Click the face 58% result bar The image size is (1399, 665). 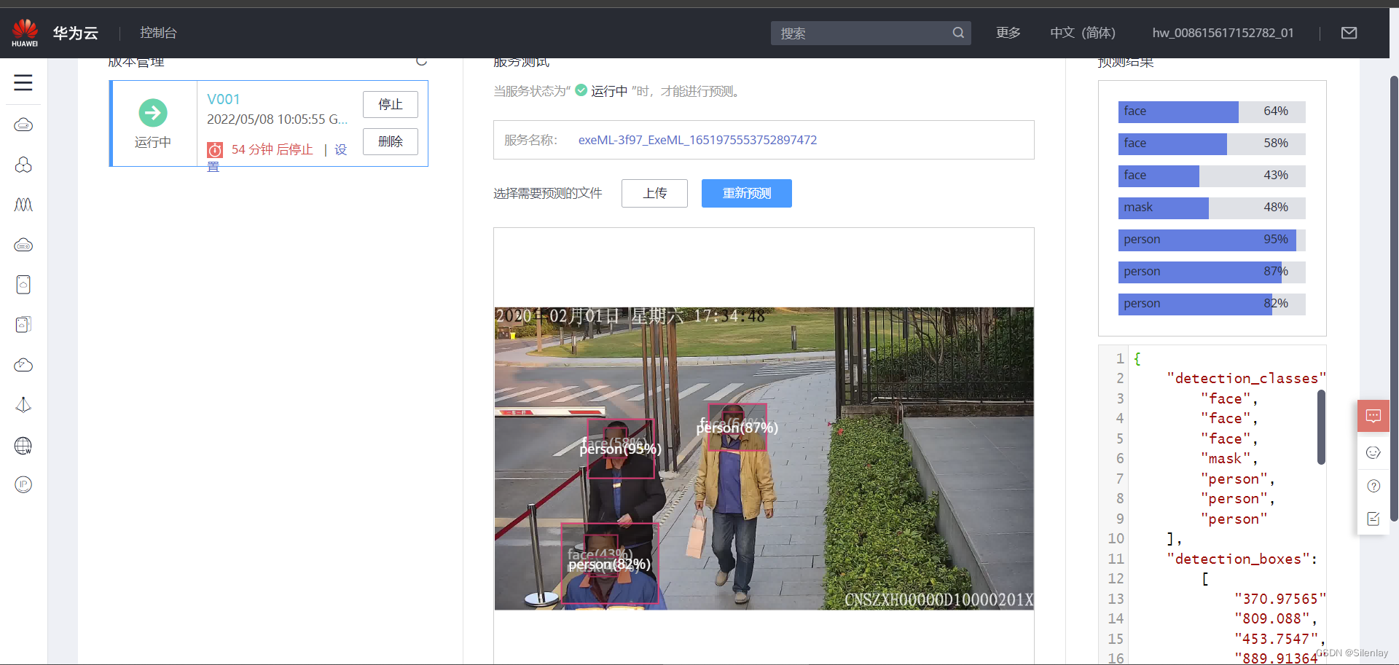(1212, 143)
